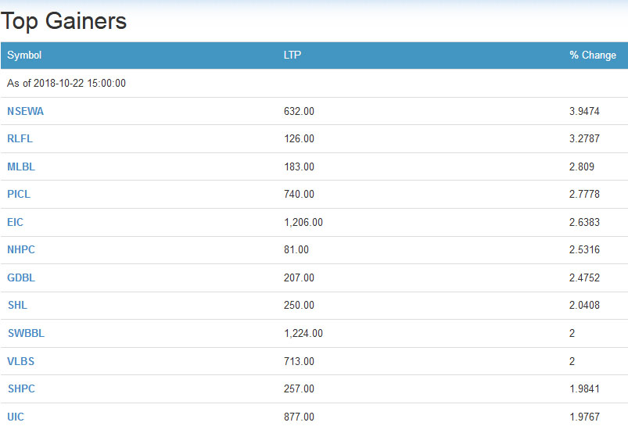Open the VLBS symbol link

click(x=21, y=361)
